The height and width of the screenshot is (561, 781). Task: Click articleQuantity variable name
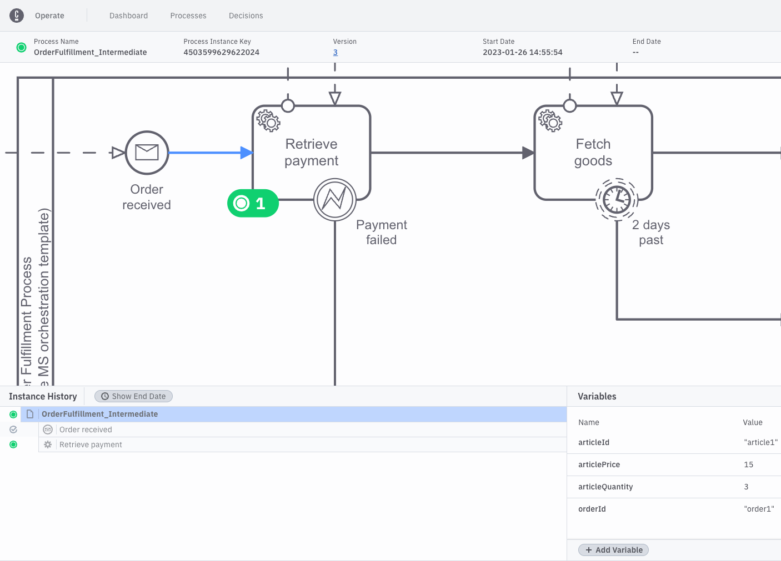tap(605, 487)
